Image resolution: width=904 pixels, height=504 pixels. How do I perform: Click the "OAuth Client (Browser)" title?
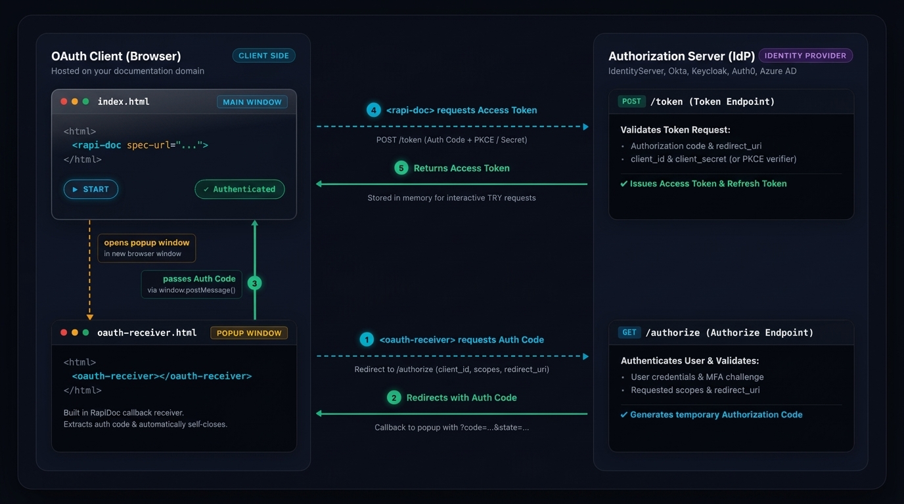pos(116,56)
